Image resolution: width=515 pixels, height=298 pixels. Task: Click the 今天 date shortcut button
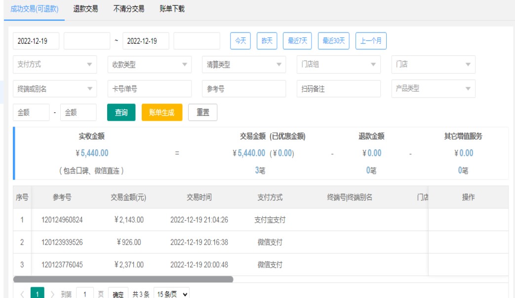[x=240, y=41]
